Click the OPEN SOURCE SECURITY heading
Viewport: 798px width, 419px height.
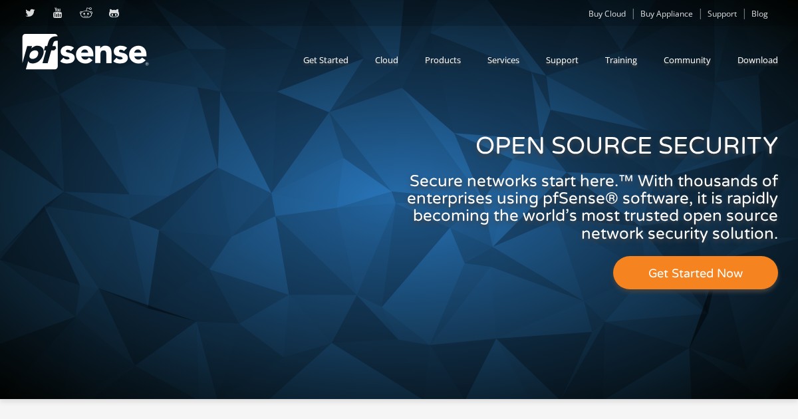[x=626, y=146]
